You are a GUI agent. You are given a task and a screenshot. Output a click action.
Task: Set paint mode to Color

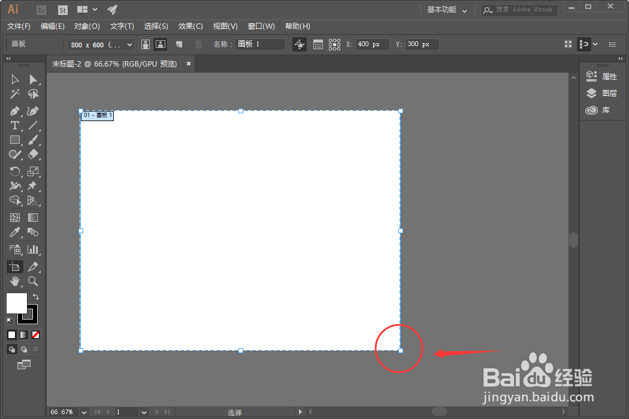tap(11, 334)
